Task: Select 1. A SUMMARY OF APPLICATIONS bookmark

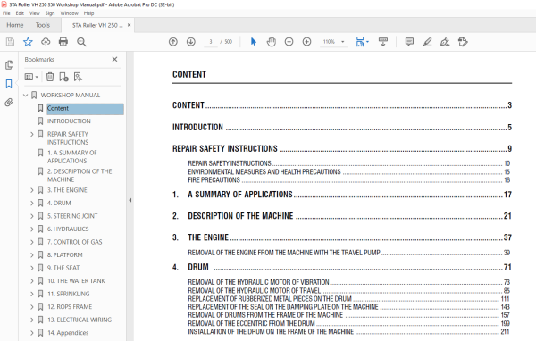Action: [71, 156]
